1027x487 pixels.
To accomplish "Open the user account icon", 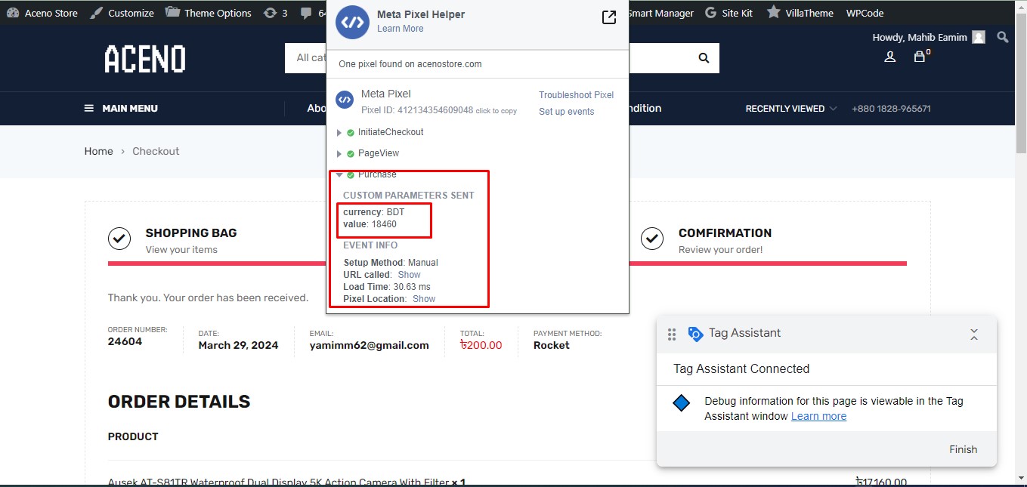I will pos(889,57).
